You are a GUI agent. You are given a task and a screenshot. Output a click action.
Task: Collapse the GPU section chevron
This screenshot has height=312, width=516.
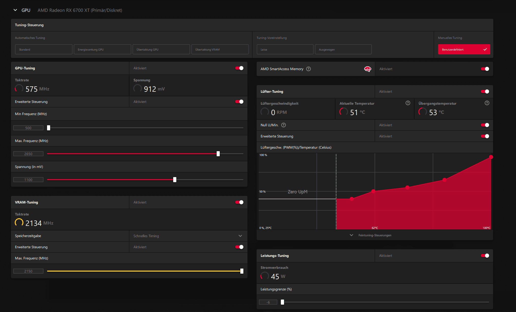tap(15, 10)
